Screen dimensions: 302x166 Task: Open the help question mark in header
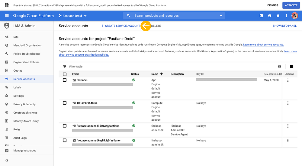coord(270,16)
